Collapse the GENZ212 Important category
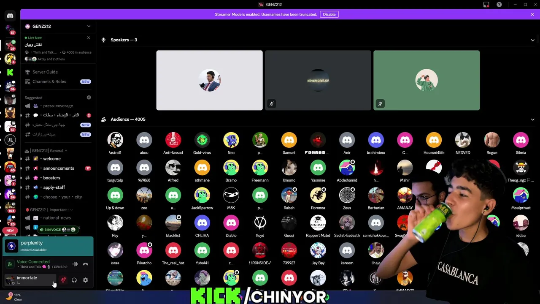This screenshot has height=304, width=540. tap(49, 210)
